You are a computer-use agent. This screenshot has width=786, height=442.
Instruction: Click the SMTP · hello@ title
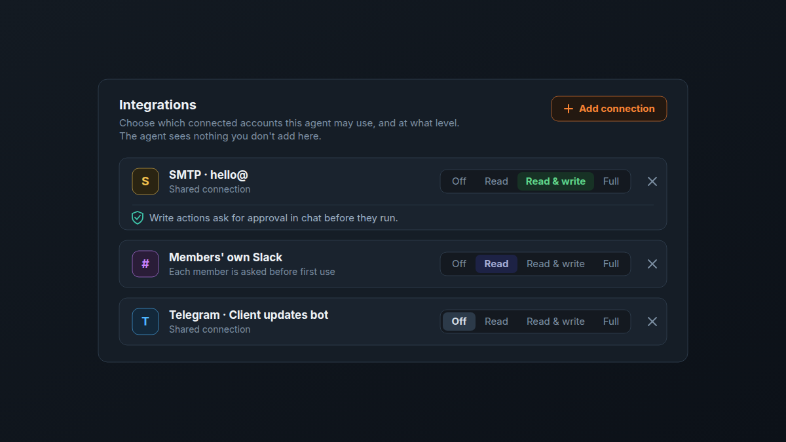208,175
